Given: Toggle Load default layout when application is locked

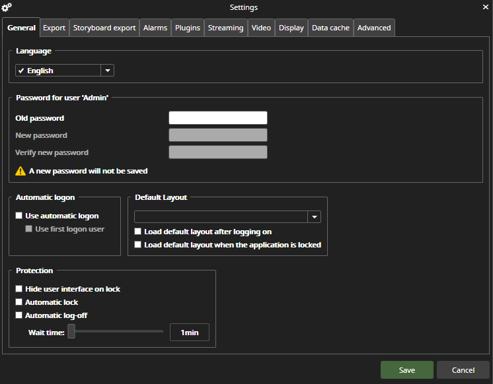Looking at the screenshot, I should tap(138, 245).
